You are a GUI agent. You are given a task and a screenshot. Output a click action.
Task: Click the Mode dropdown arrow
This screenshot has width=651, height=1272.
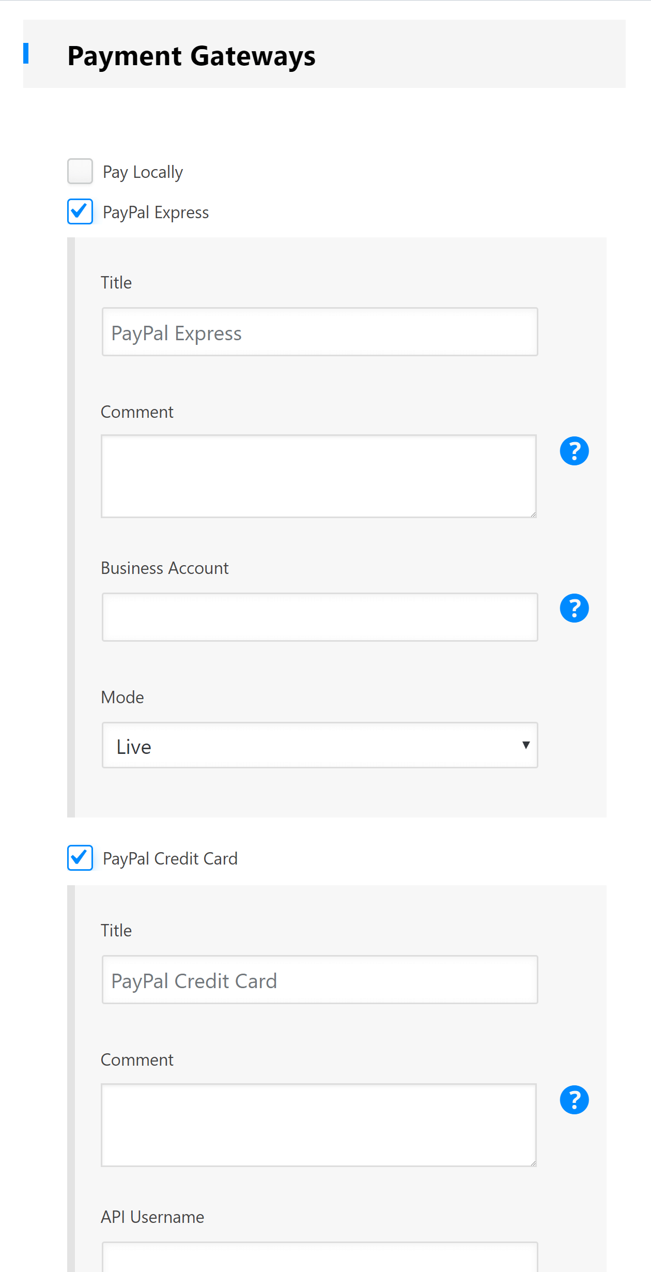click(526, 745)
